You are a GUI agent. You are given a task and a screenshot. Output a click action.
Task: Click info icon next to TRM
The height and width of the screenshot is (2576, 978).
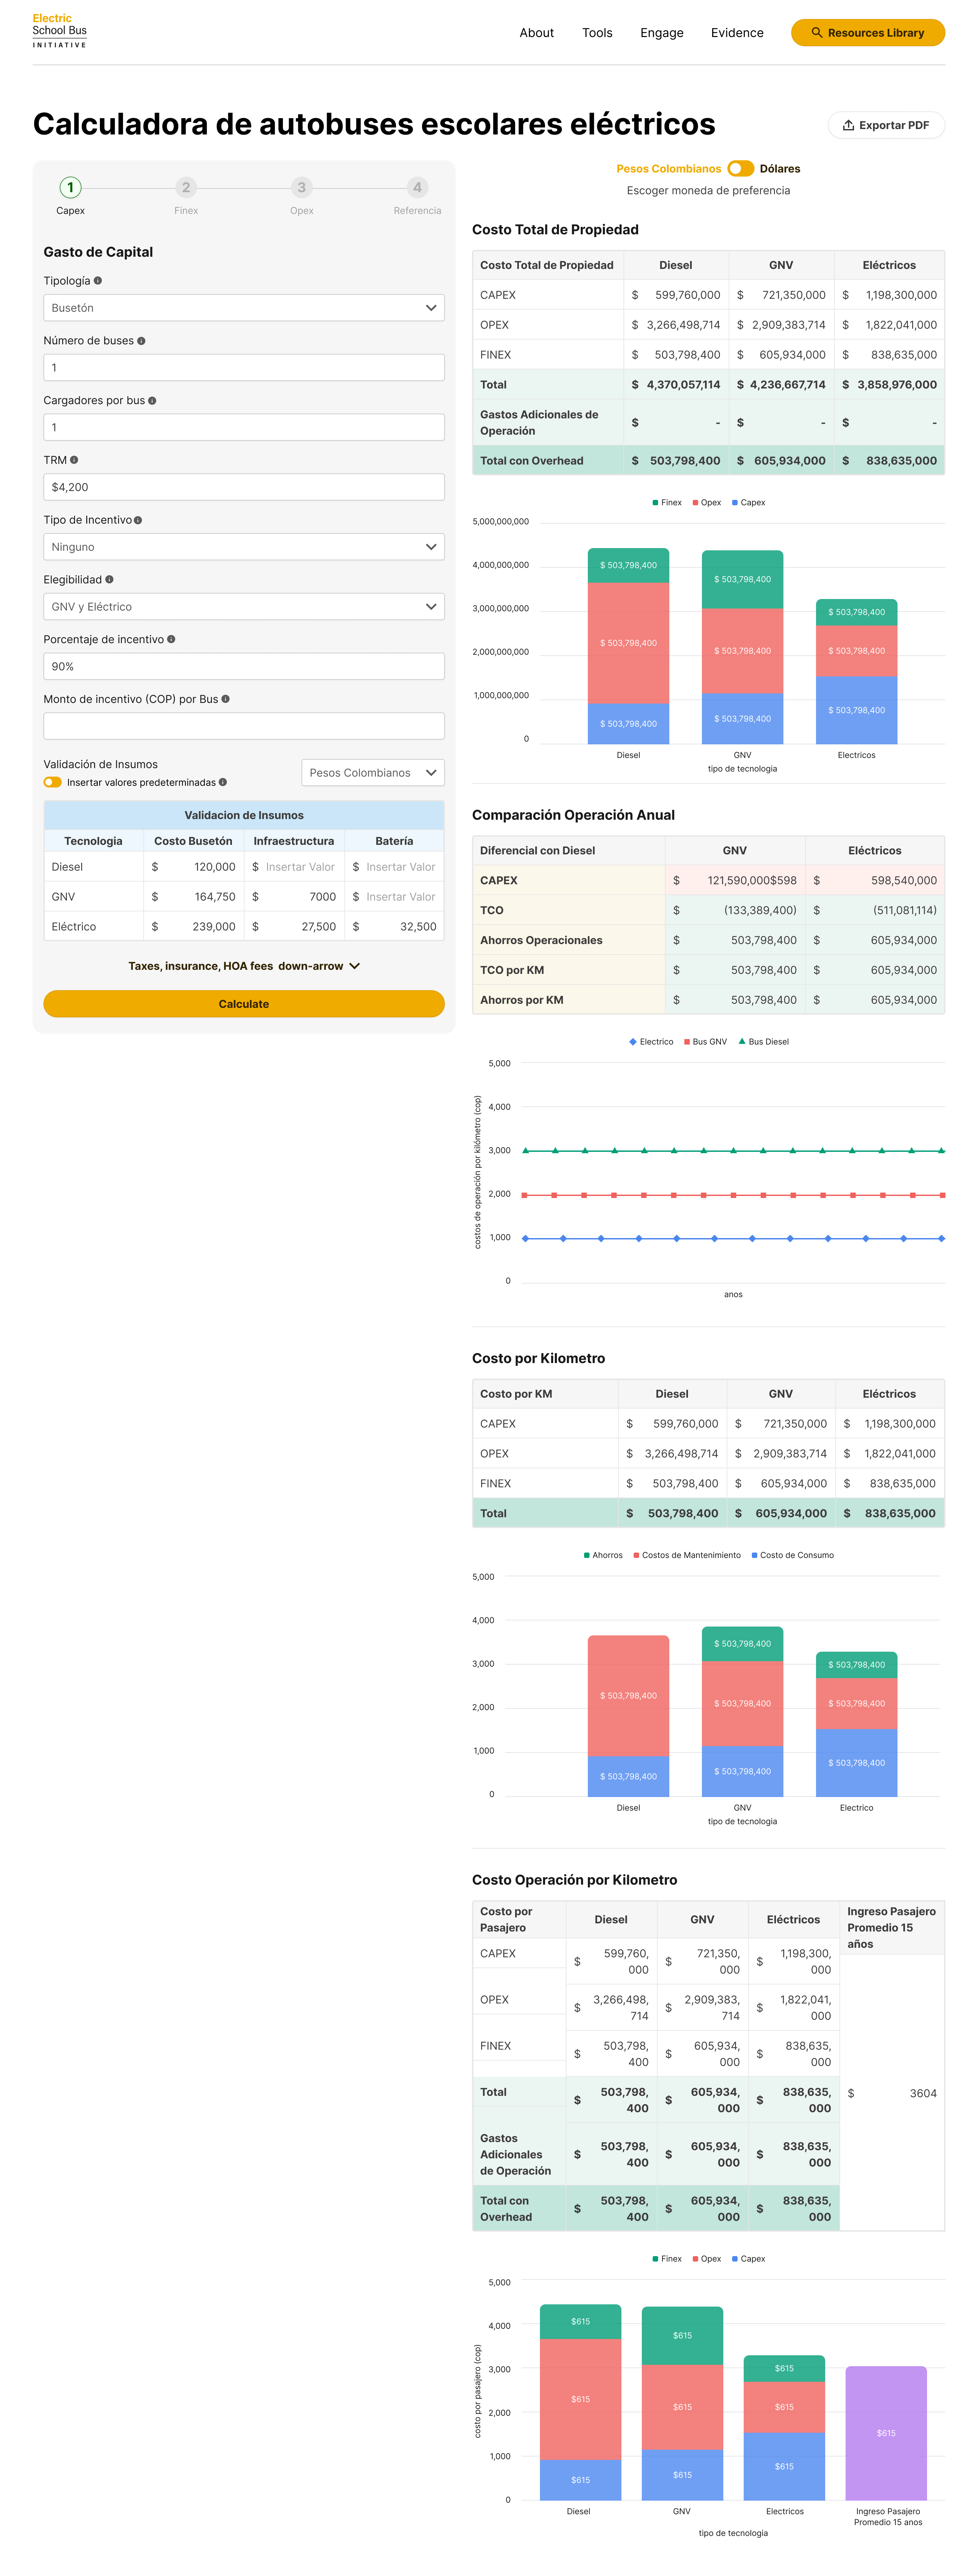[x=74, y=460]
